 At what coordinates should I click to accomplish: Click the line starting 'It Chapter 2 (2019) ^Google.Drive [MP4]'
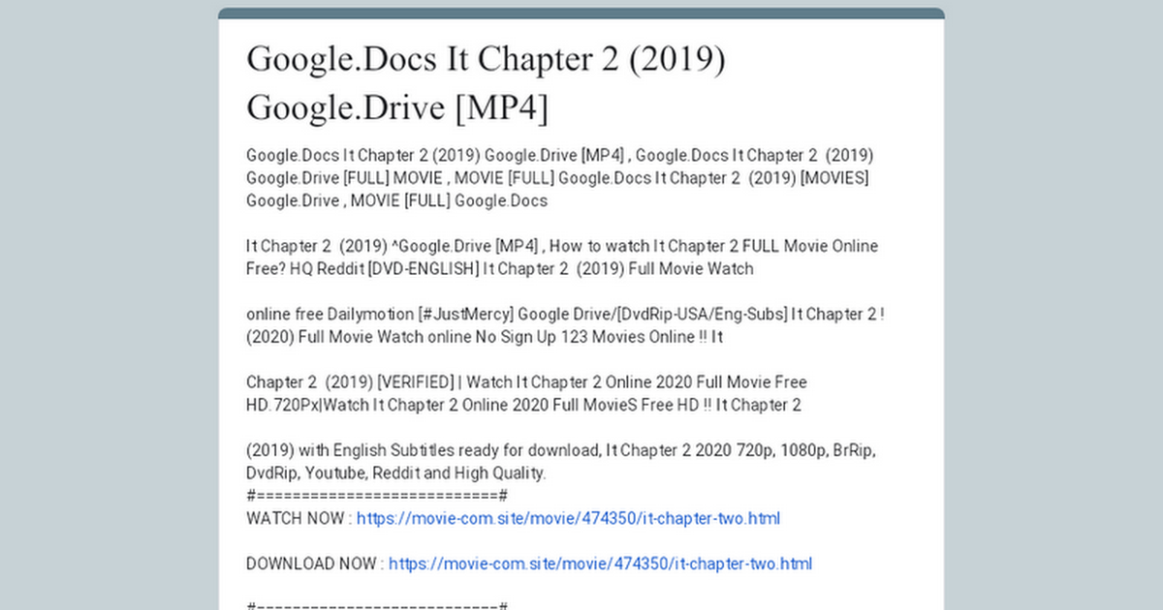(562, 246)
